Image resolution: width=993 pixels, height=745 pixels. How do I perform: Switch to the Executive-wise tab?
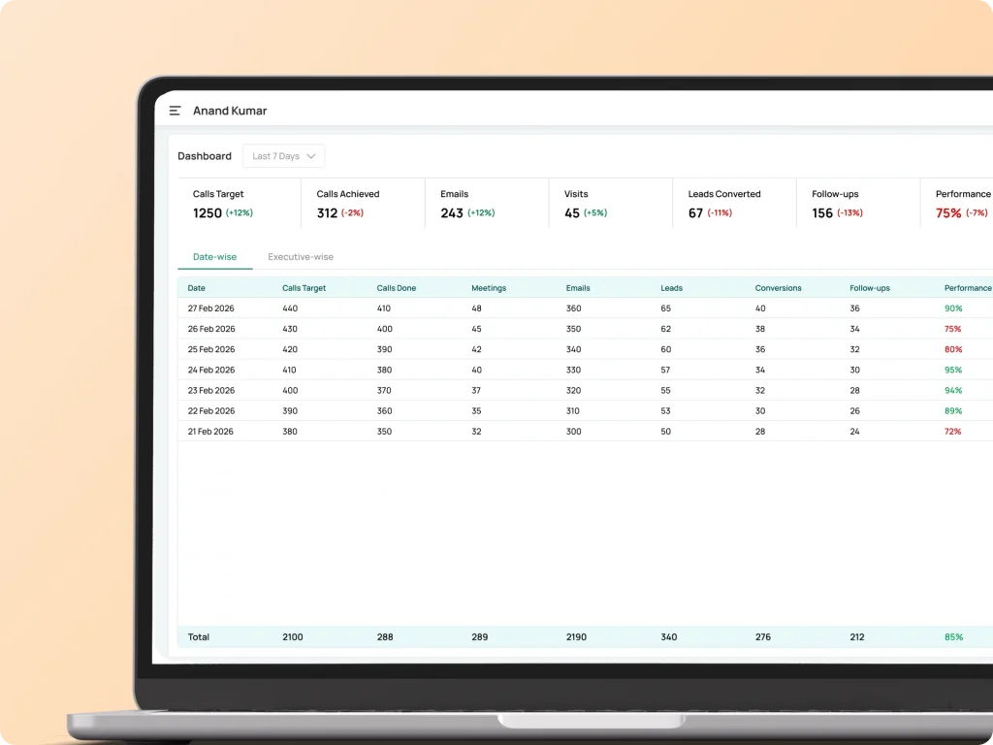(301, 256)
